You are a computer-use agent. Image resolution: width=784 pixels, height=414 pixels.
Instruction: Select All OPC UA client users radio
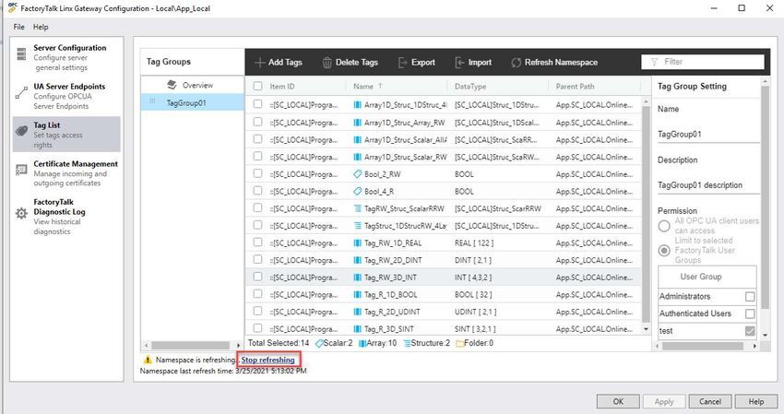[x=664, y=226]
